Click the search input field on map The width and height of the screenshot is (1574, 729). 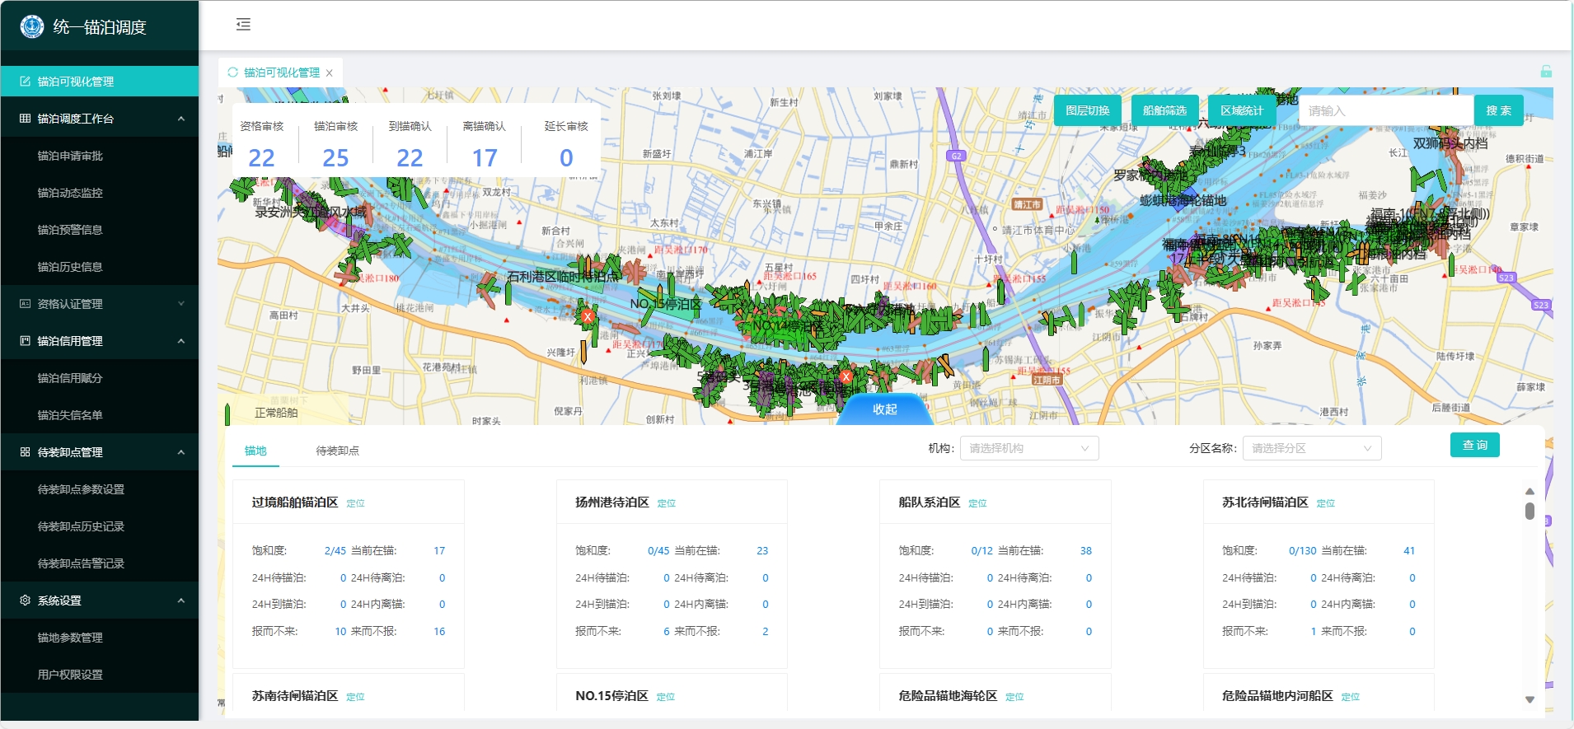coord(1385,110)
